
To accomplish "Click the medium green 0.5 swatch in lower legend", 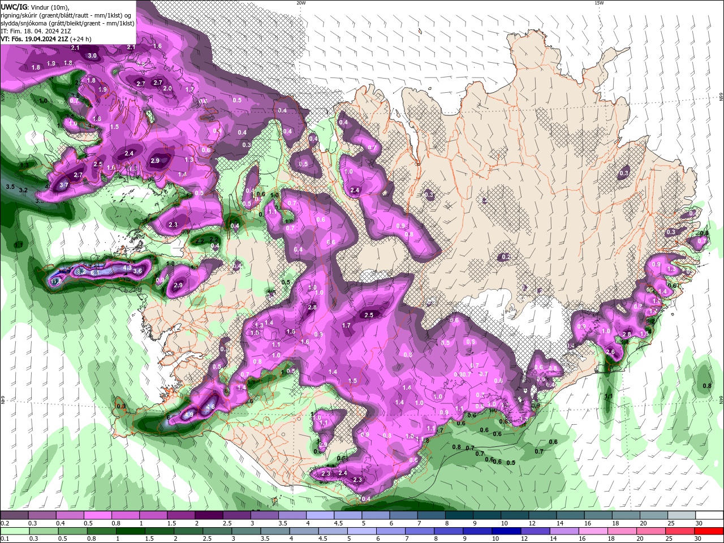I will [x=72, y=531].
